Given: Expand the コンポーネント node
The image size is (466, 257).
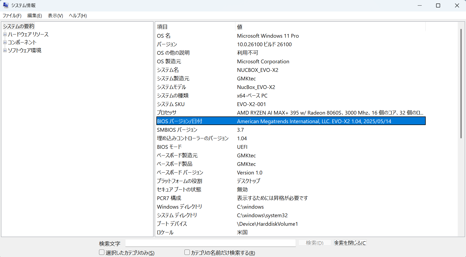Looking at the screenshot, I should click(5, 42).
